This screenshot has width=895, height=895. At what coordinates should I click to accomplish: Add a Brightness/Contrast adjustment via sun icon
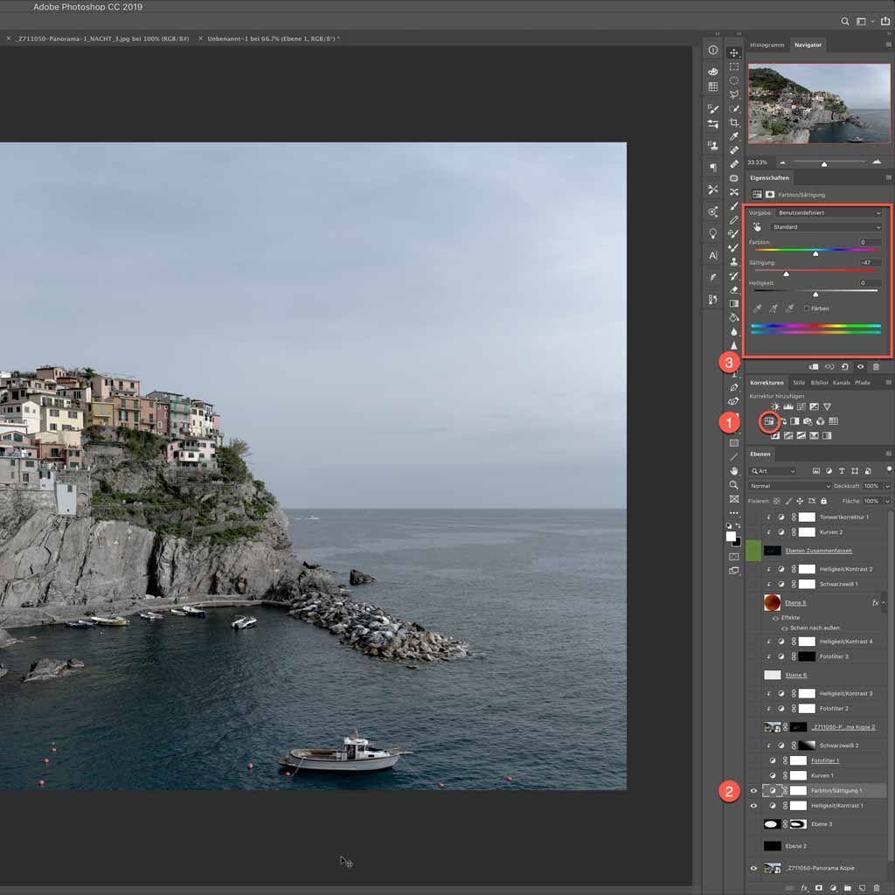[775, 406]
